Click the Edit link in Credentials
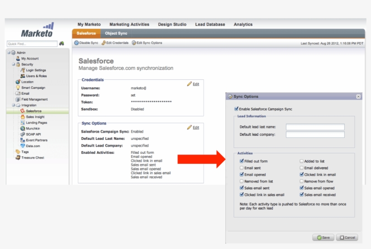This screenshot has width=371, height=249. 196,84
